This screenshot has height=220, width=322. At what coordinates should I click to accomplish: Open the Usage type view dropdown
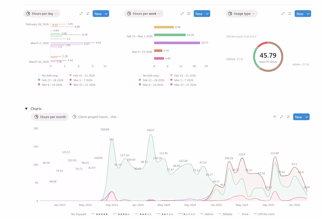pyautogui.click(x=241, y=14)
